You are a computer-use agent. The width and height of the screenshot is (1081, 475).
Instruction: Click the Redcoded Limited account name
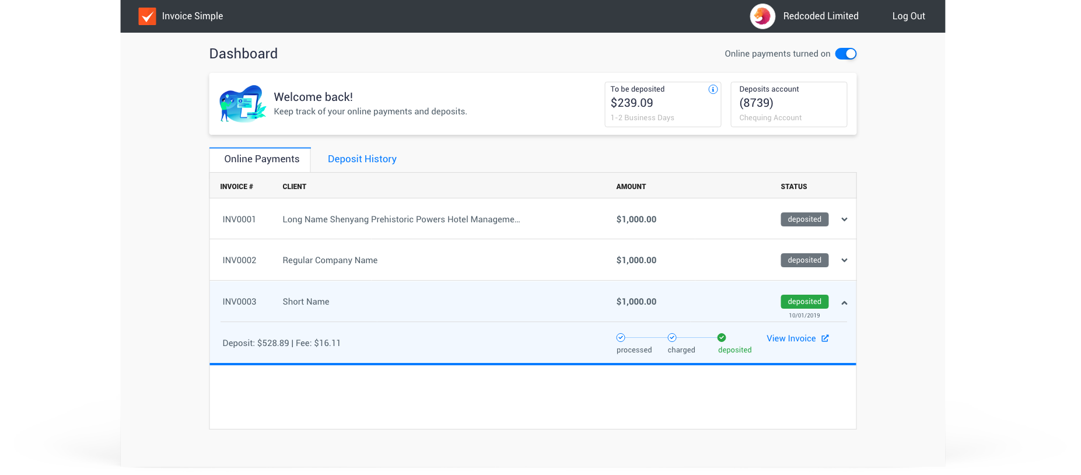coord(821,16)
